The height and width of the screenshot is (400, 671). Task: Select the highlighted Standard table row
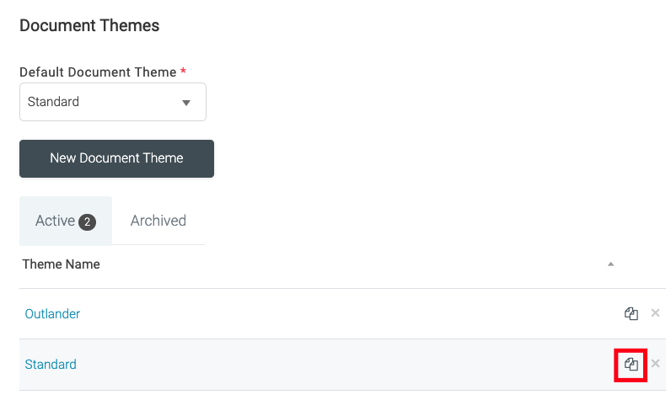(x=342, y=365)
